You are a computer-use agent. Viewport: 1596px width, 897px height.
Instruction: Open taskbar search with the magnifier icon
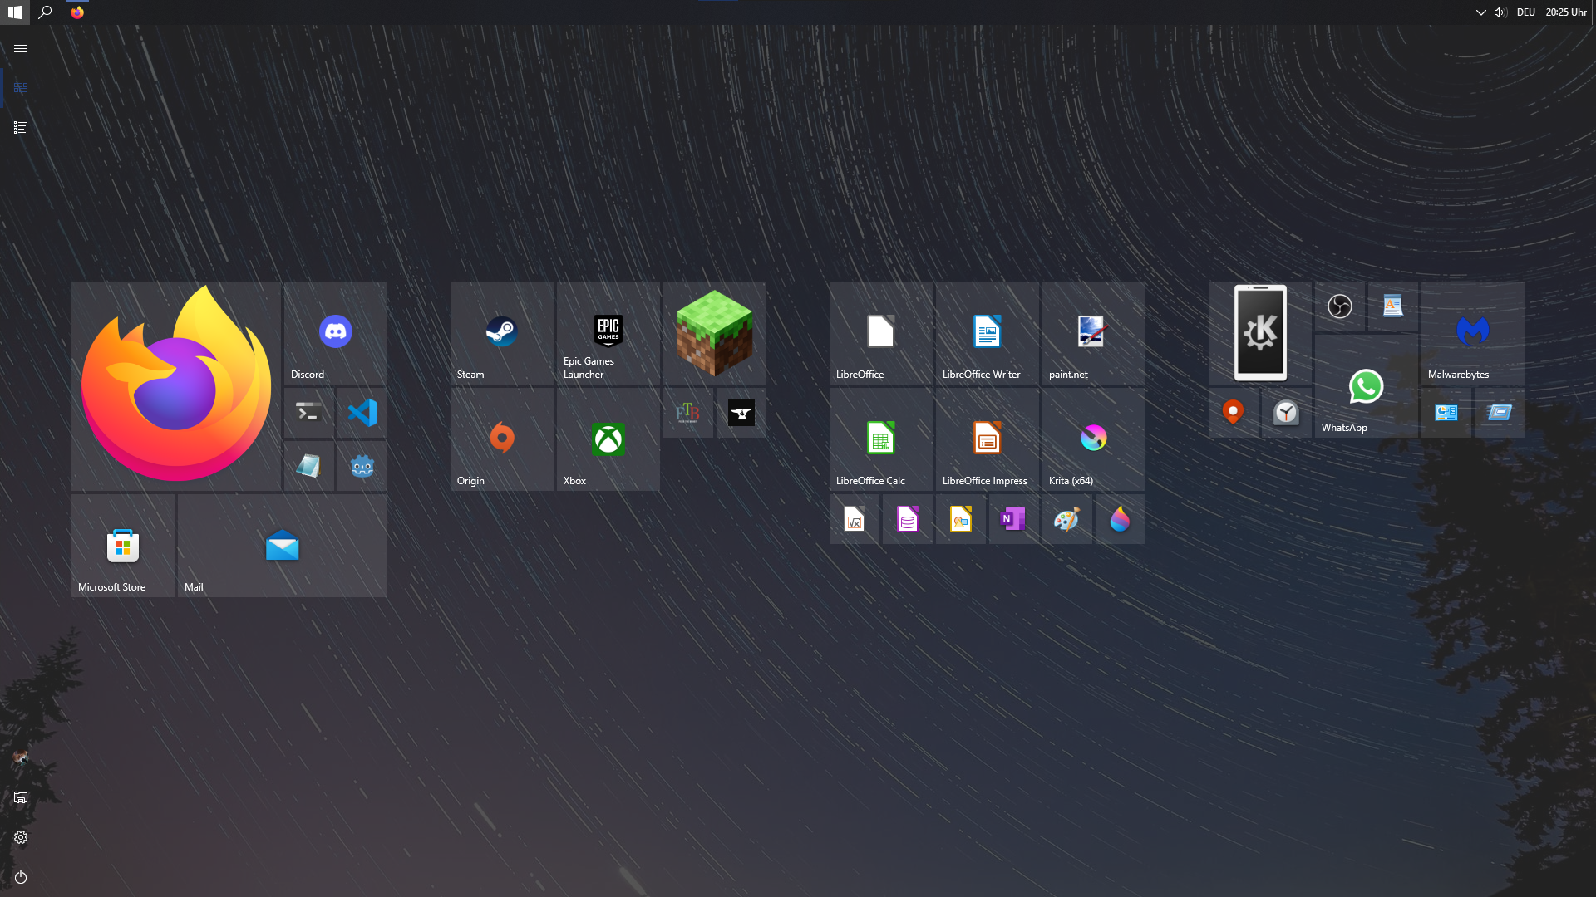[x=46, y=12]
